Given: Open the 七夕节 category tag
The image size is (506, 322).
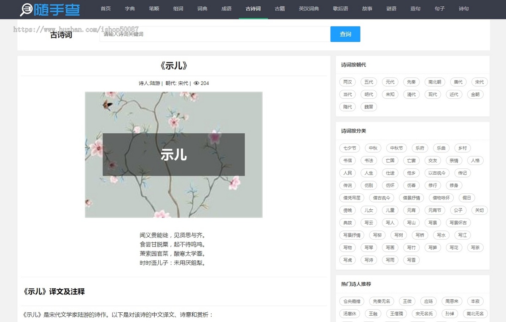Looking at the screenshot, I should click(350, 148).
